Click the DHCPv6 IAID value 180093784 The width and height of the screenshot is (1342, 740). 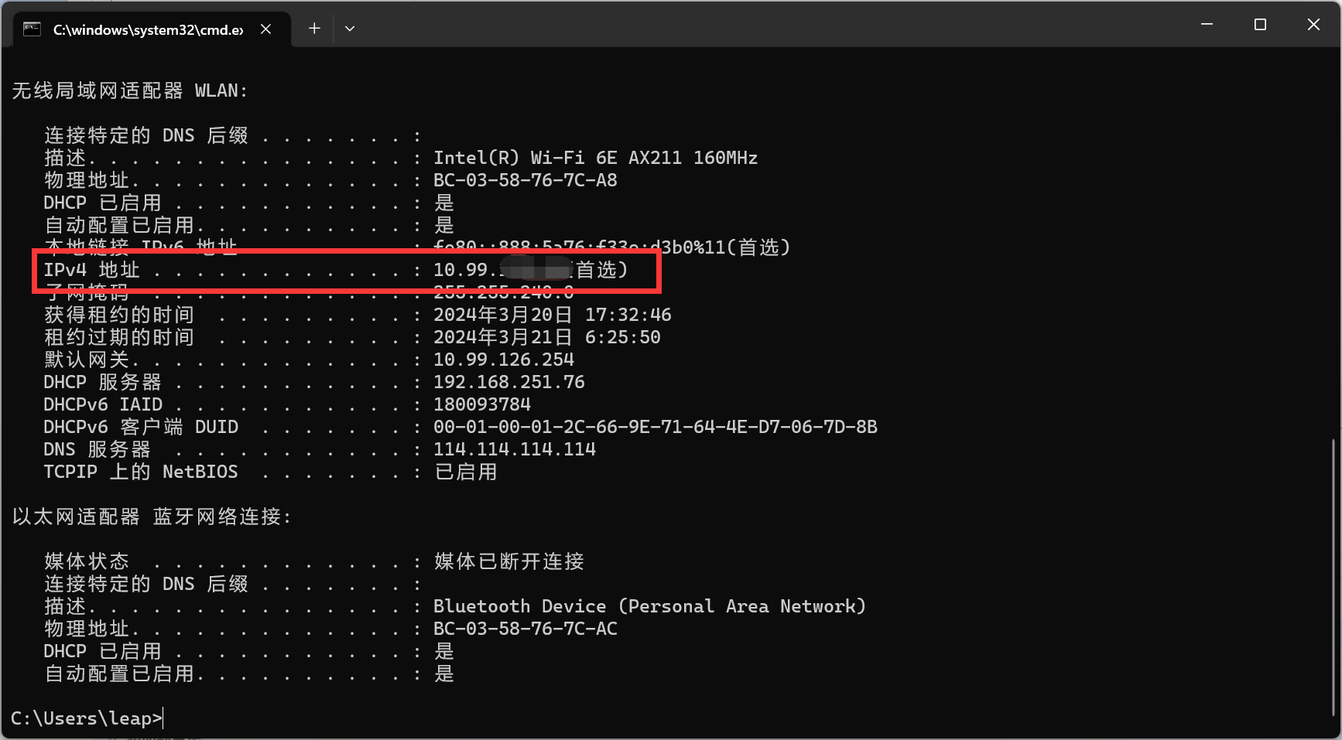(x=481, y=404)
